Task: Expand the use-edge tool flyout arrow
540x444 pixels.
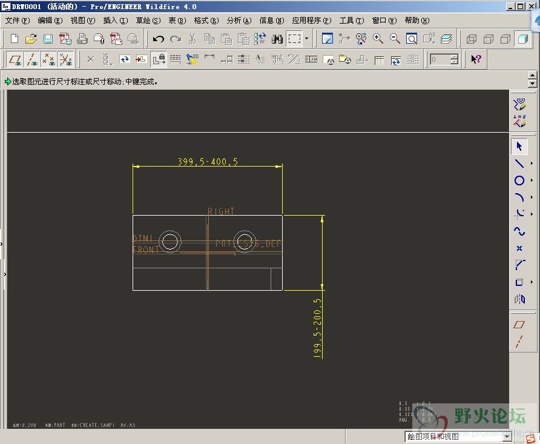Action: 532,282
